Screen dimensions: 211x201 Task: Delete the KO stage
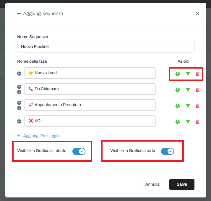tap(198, 121)
